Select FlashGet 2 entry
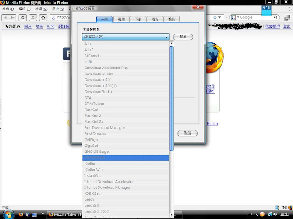This screenshot has width=293, height=219. click(x=126, y=115)
